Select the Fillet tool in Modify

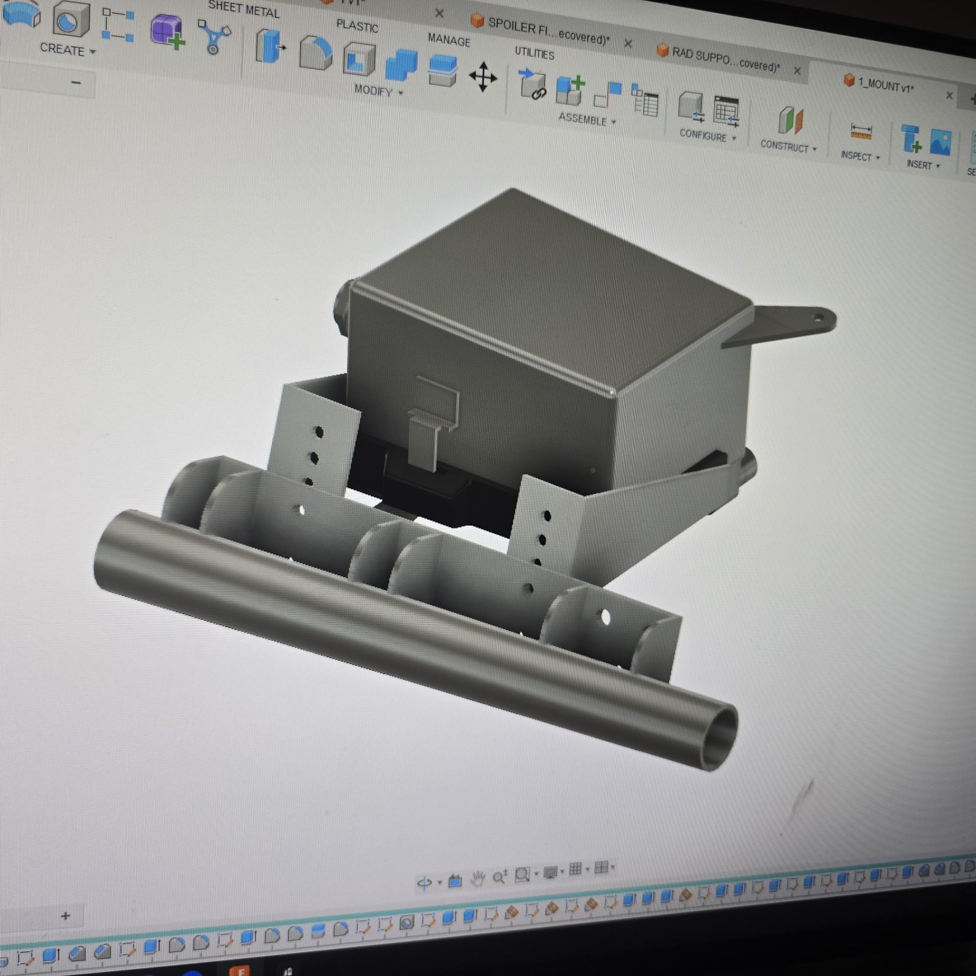pos(316,53)
